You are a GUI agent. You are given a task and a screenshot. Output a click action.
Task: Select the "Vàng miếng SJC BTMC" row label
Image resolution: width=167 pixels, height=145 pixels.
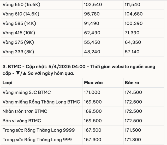pyautogui.click(x=27, y=92)
